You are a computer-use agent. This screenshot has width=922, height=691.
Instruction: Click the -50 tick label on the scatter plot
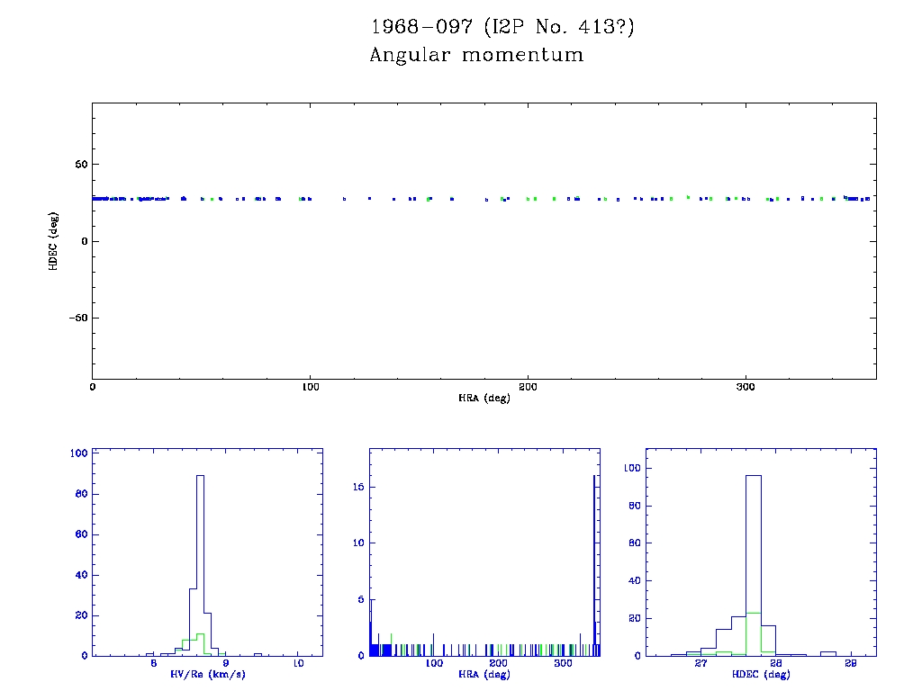(77, 318)
